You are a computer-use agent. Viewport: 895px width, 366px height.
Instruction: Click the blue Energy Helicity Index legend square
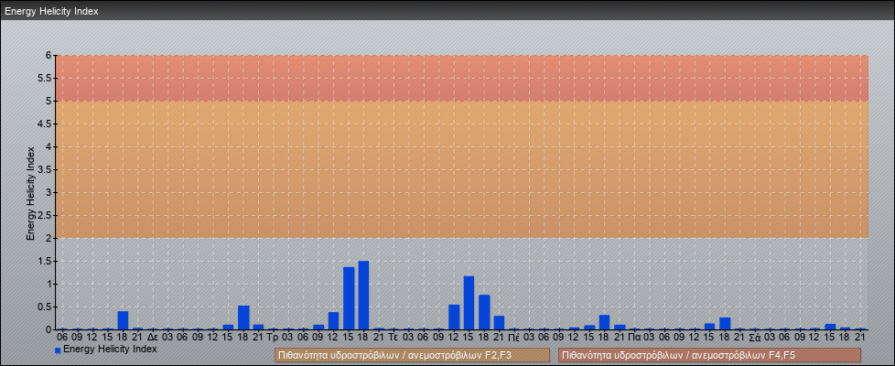pyautogui.click(x=58, y=350)
